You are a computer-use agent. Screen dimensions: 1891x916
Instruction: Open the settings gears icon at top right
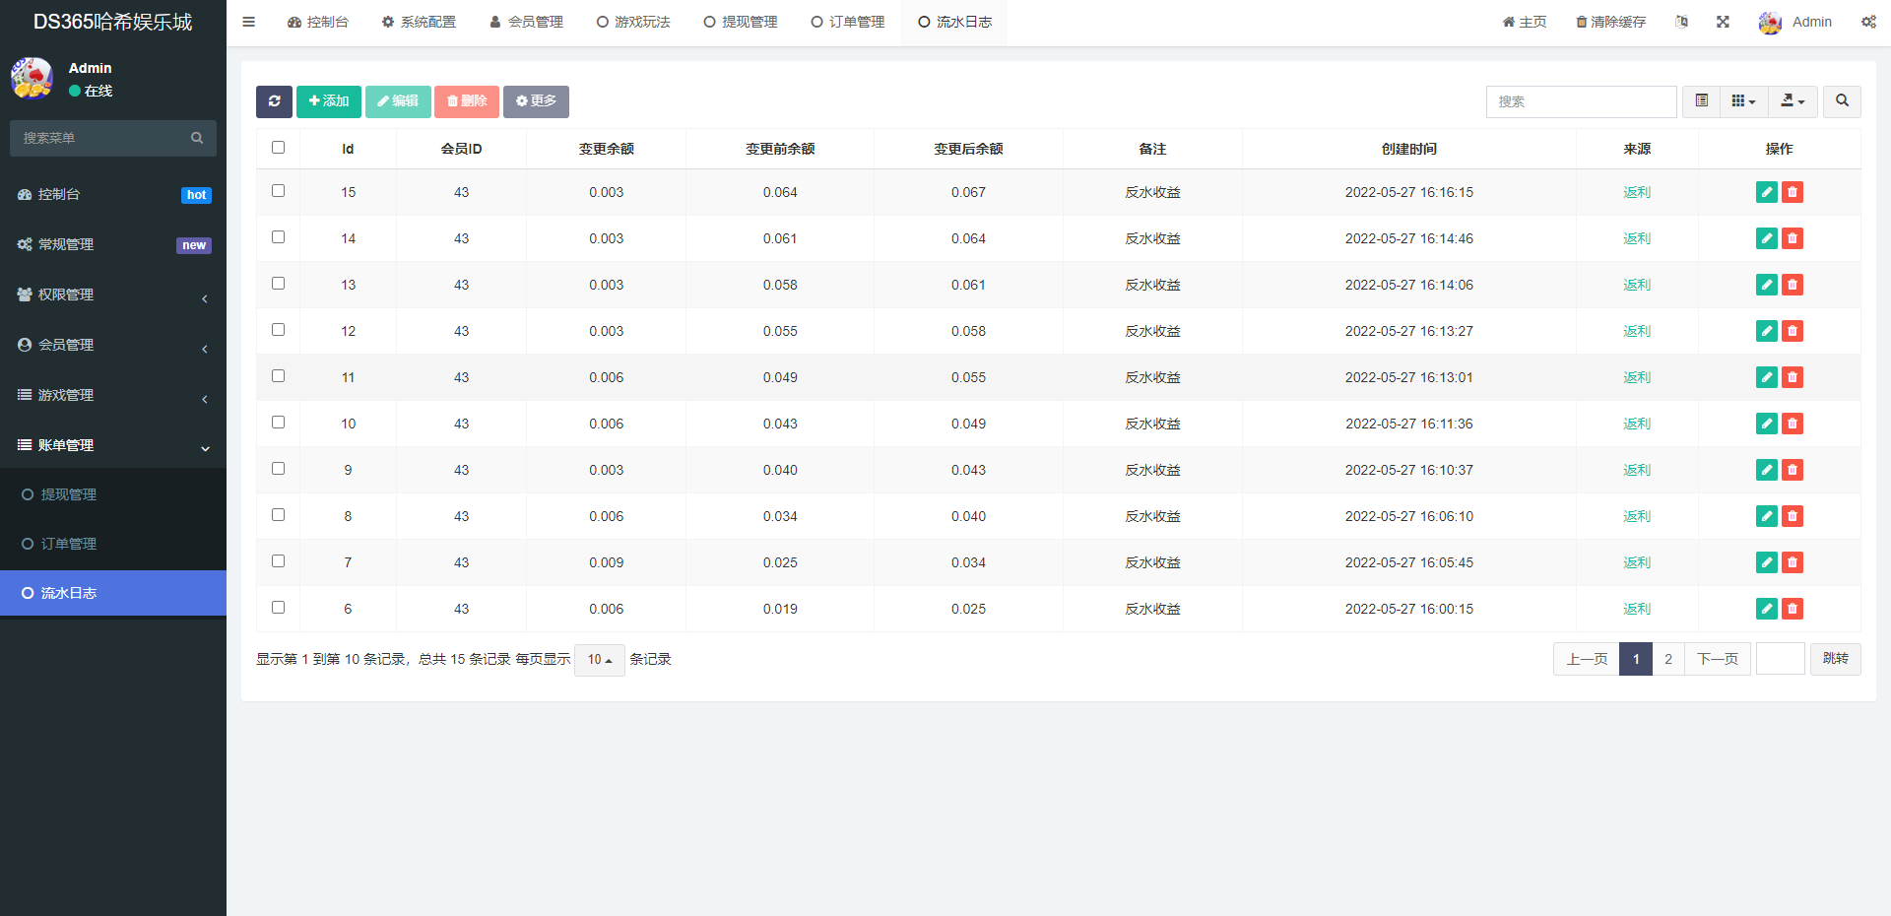[x=1869, y=21]
